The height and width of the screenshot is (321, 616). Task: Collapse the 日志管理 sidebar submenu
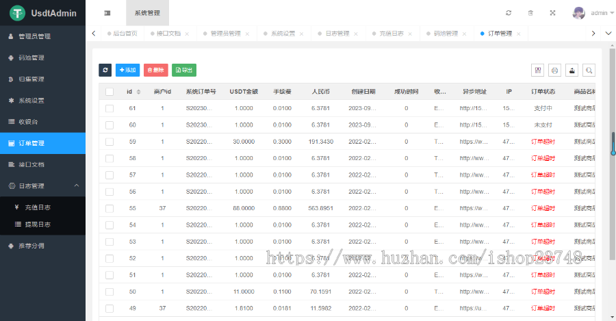[x=77, y=185]
